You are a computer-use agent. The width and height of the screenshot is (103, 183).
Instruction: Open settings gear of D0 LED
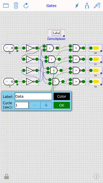[x=101, y=51]
